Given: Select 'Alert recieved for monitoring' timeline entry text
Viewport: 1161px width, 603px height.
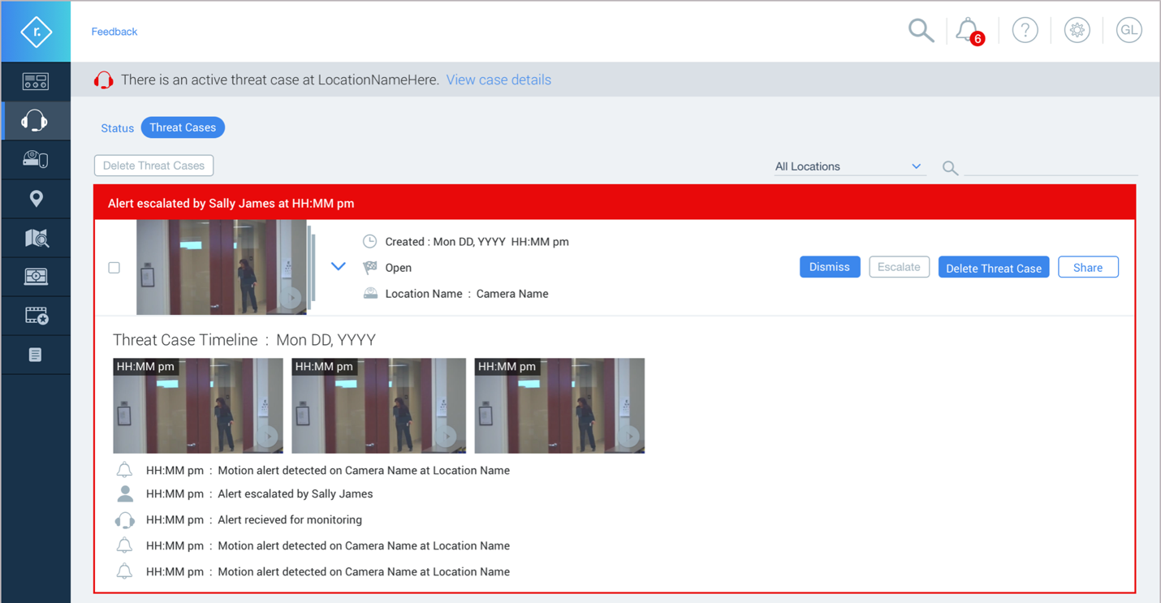Looking at the screenshot, I should coord(290,519).
